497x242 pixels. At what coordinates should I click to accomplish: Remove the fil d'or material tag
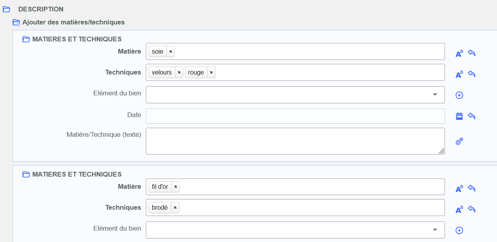(175, 187)
